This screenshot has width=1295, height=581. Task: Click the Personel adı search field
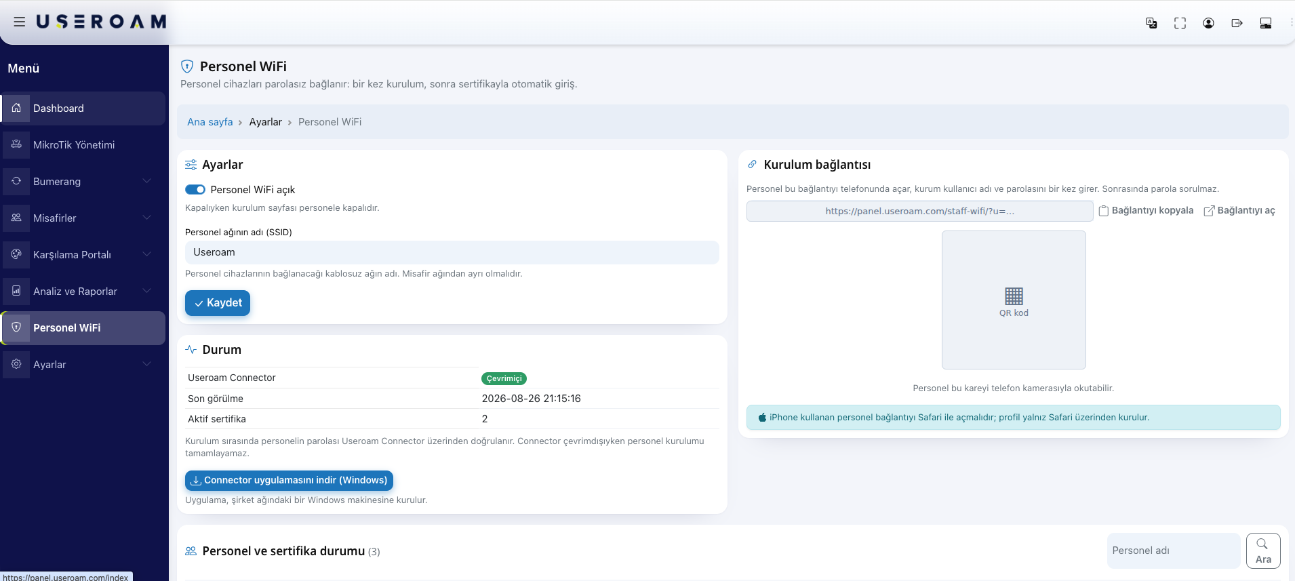pyautogui.click(x=1174, y=550)
